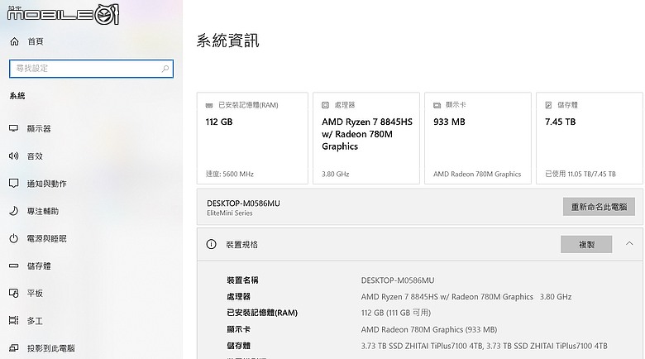Click the 裝置名稱 value DESKTOP-M0586MU

coord(398,280)
